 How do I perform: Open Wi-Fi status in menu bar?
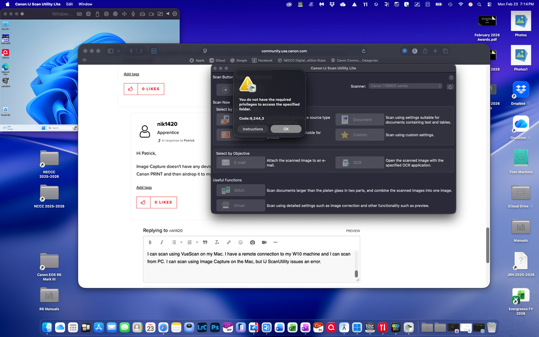tap(461, 4)
